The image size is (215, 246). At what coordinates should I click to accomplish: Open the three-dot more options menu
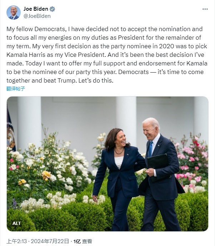(205, 9)
